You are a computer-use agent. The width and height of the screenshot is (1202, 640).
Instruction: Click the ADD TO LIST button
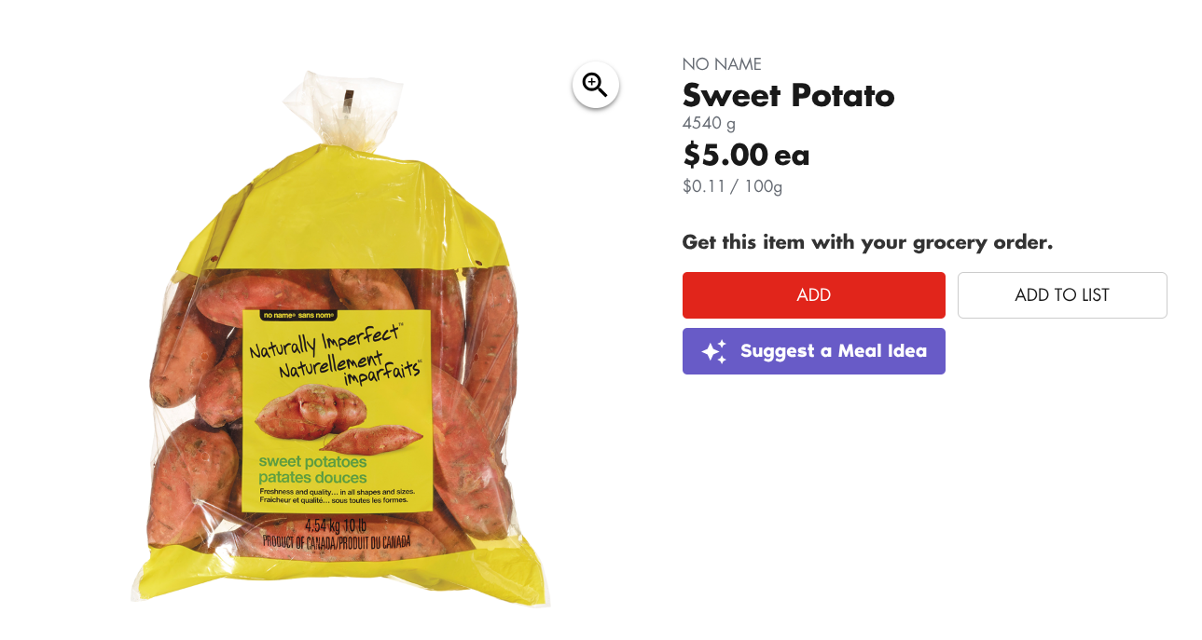(x=1062, y=295)
